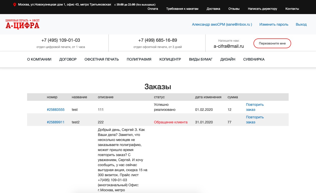Viewport: 316px width, 193px height.
Task: Call offset print number +7 (499) 685-16-89
Action: tap(158, 40)
